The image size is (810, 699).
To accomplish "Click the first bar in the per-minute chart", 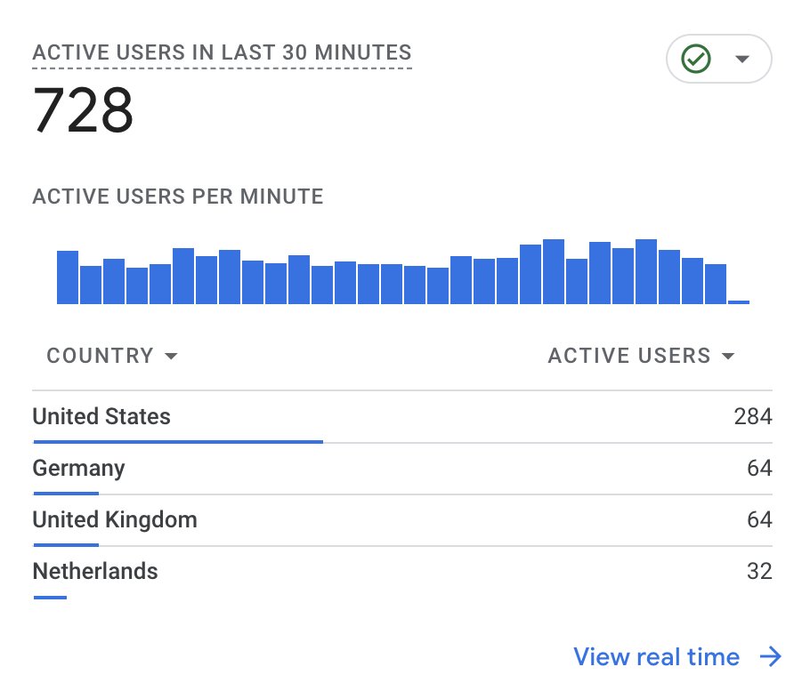I will tap(68, 277).
